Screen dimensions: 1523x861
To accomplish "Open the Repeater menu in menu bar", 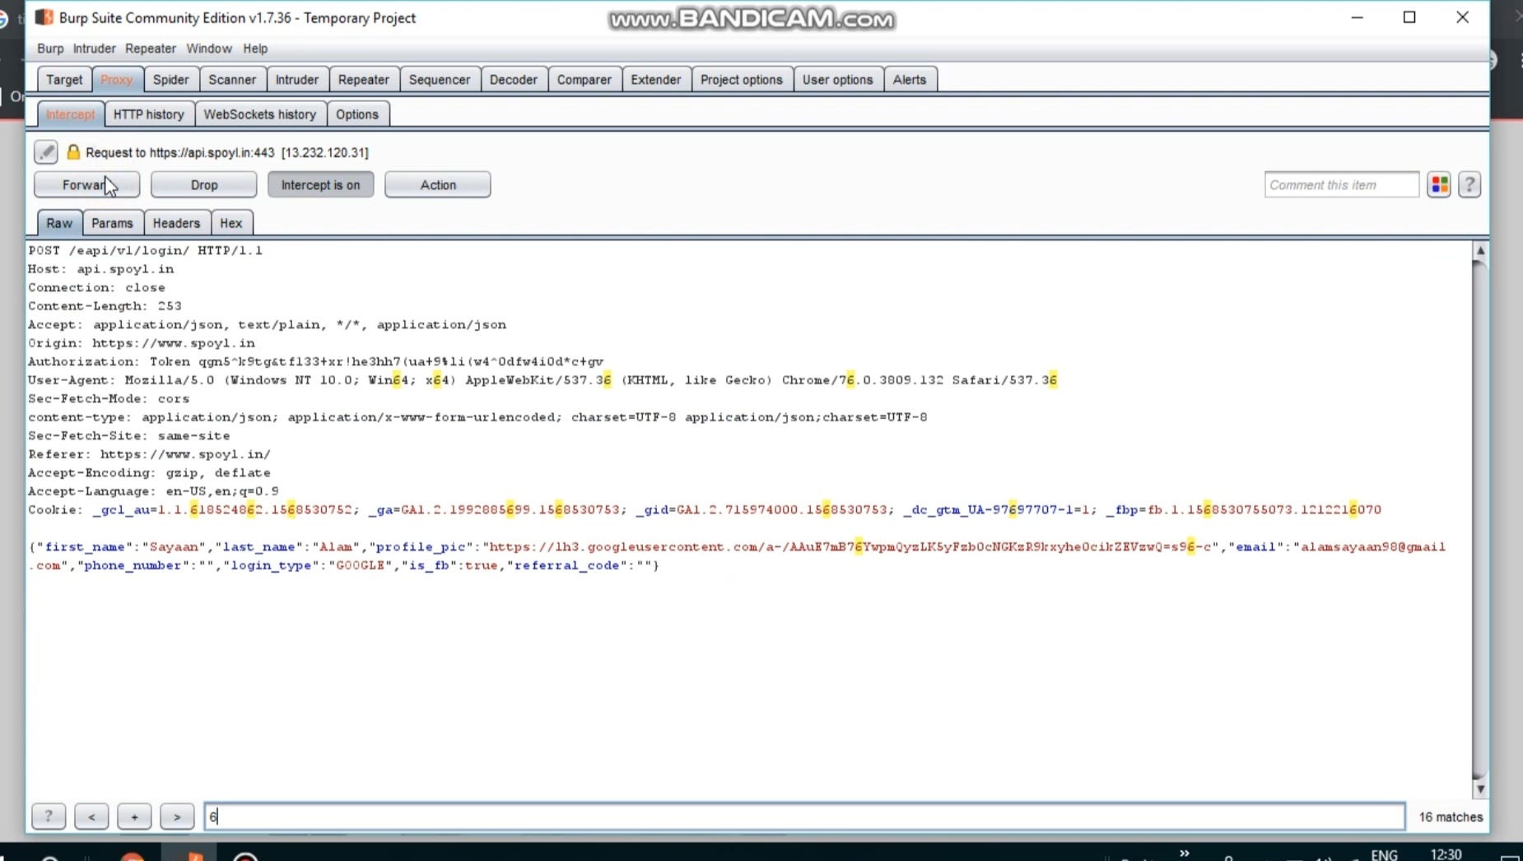I will point(151,49).
